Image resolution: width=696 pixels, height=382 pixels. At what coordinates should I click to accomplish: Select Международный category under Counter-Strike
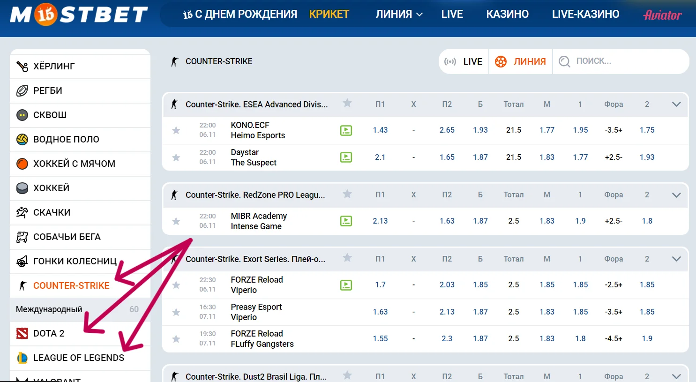click(x=49, y=309)
